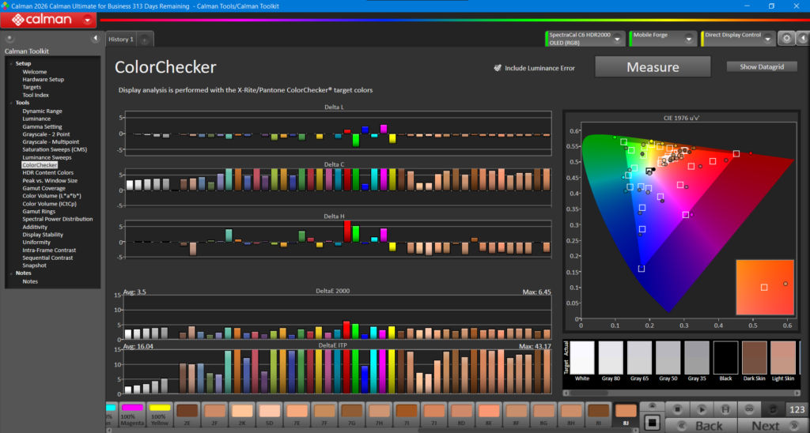Open Gamma Setting tool
810x433 pixels.
(43, 126)
